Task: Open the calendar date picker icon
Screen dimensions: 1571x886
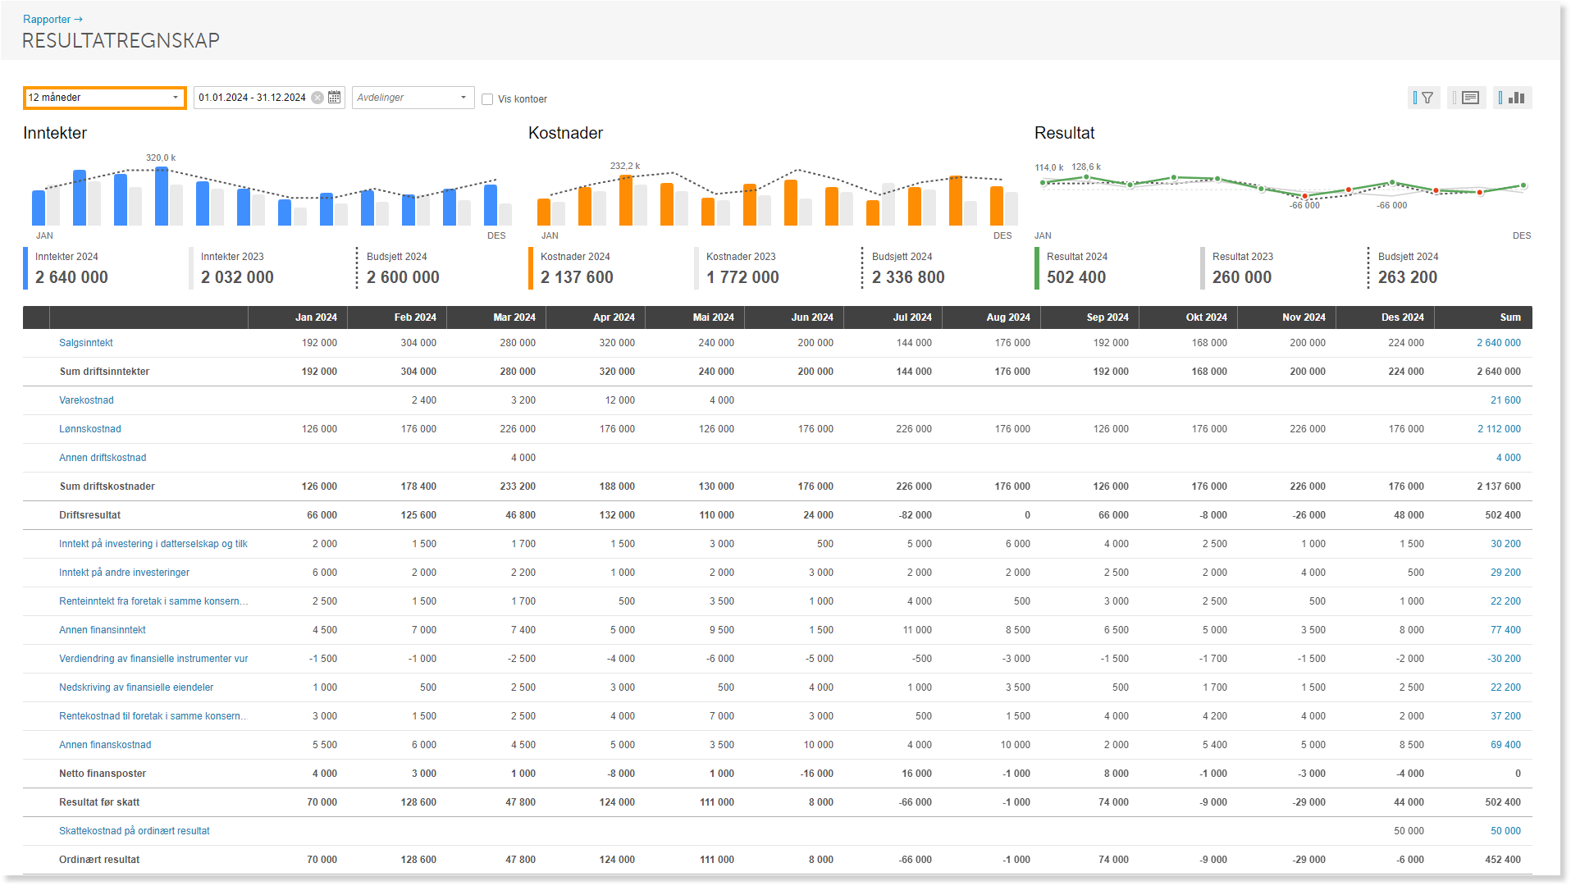Action: tap(335, 98)
